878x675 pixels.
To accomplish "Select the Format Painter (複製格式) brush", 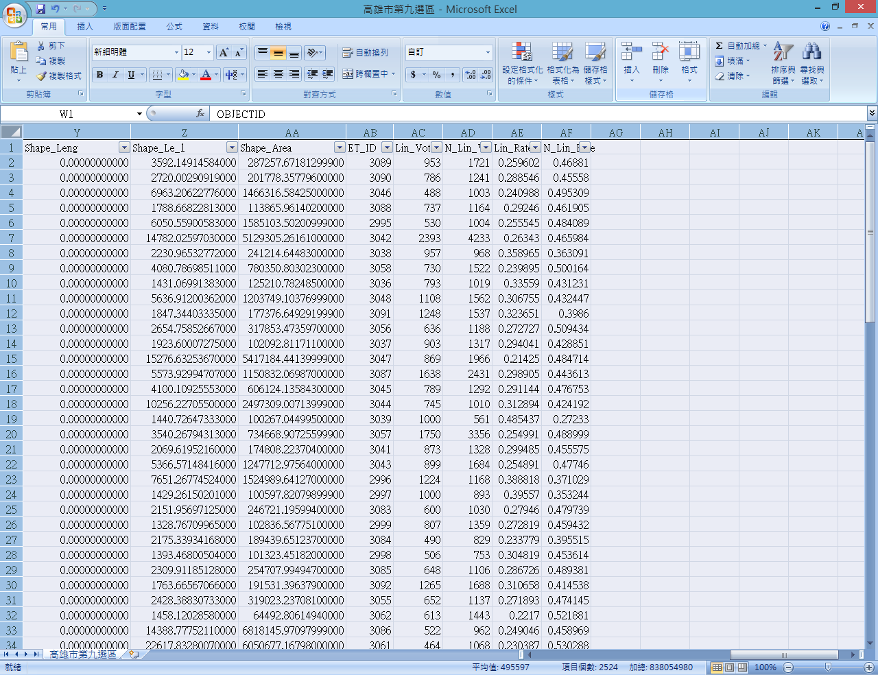I will (x=42, y=76).
